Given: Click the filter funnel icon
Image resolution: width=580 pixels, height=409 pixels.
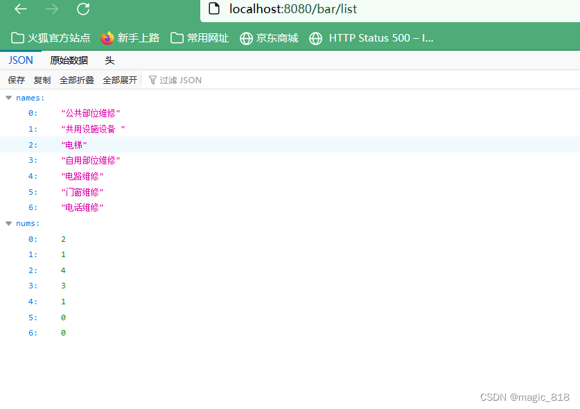Looking at the screenshot, I should [x=152, y=80].
